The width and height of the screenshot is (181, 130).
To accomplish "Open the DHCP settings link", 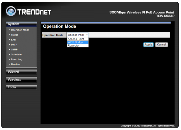I will 14,44.
